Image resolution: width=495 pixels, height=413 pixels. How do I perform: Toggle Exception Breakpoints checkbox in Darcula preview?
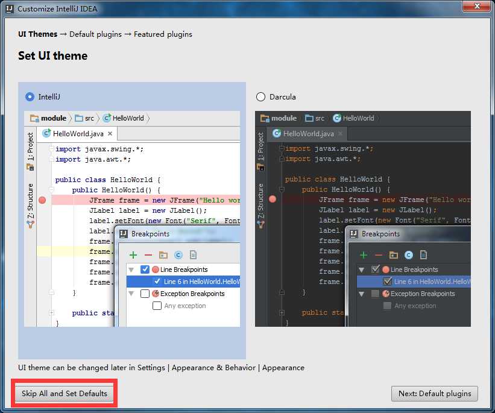click(x=376, y=294)
